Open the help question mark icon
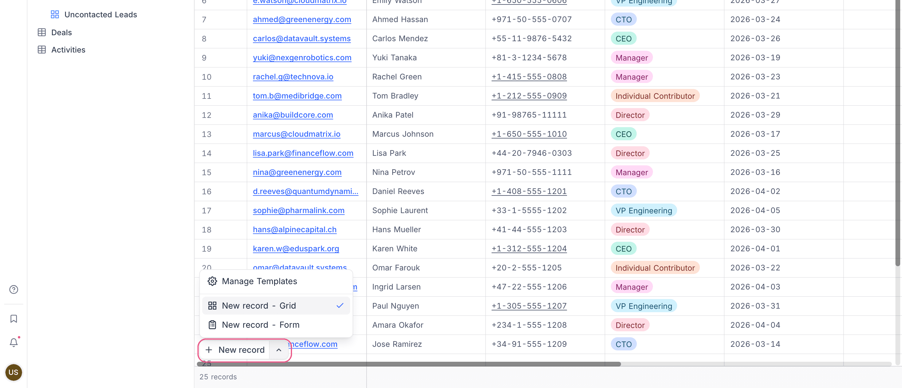 [x=14, y=290]
